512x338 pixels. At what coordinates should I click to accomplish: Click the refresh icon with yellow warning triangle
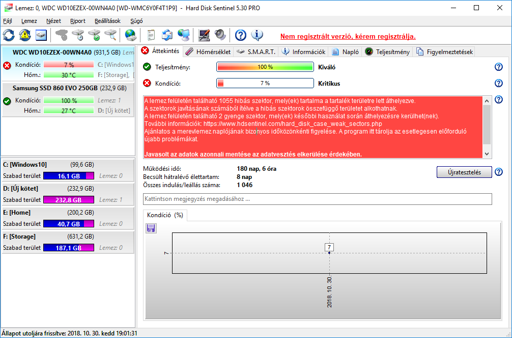tap(25, 35)
